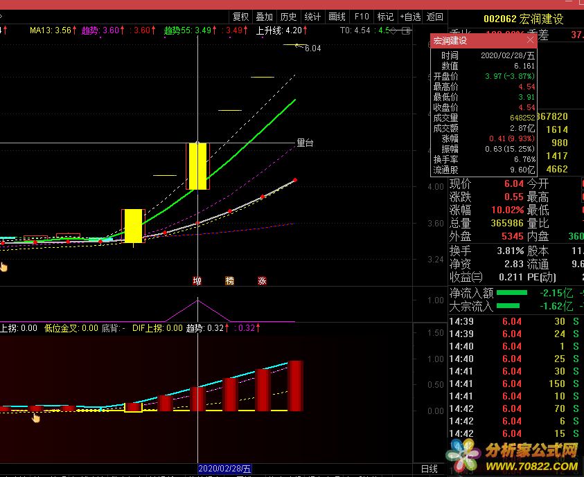Click the yellow candlestick at the crosshair
Image resolution: width=584 pixels, height=477 pixels.
click(197, 166)
